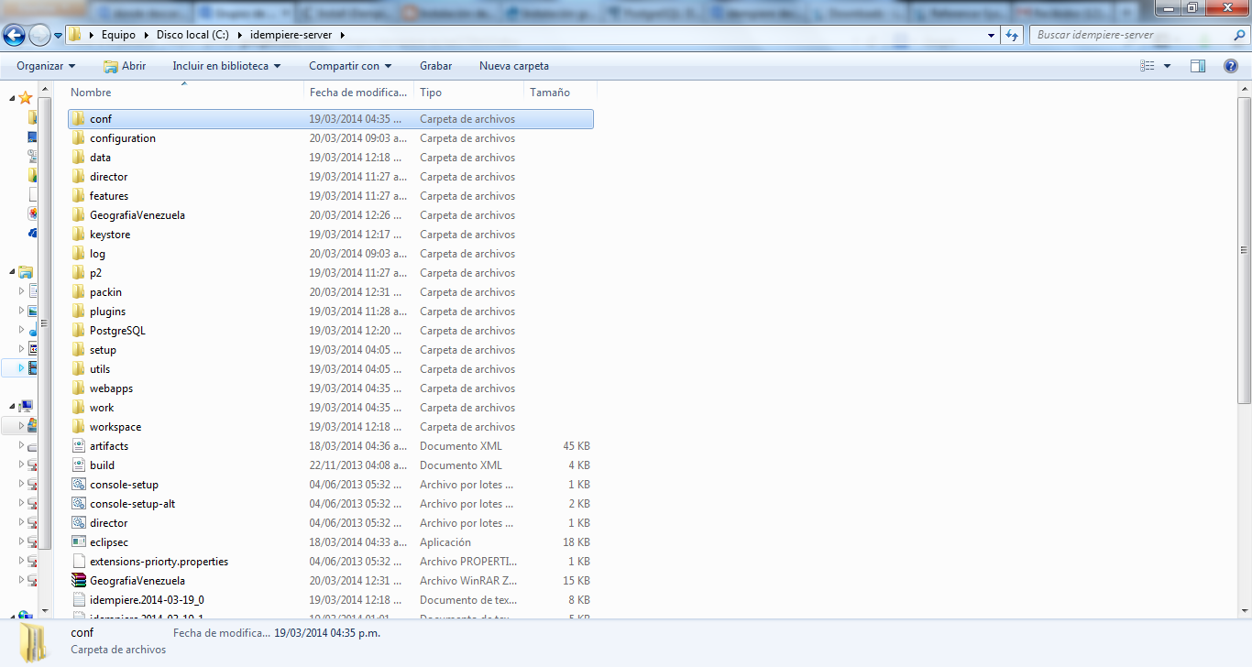This screenshot has width=1252, height=667.
Task: Open the address bar history dropdown
Action: point(992,35)
